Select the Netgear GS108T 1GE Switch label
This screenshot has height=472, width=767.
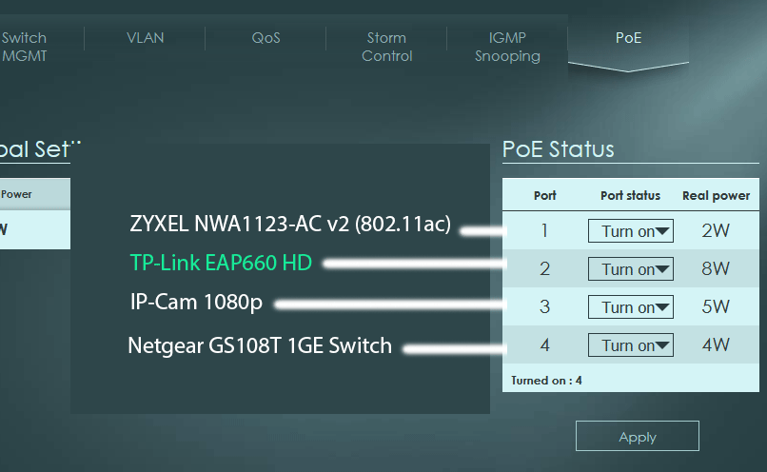(260, 345)
